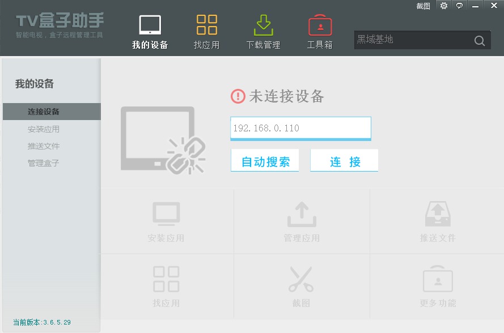
Task: Click version text 当前版本:3.6.5.29
Action: [42, 322]
